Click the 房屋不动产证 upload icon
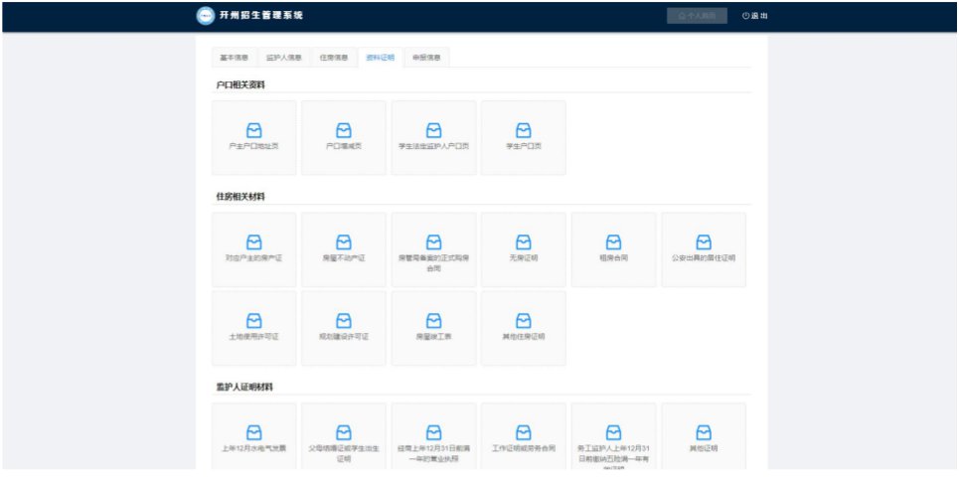Viewport: 959px width, 477px height. tap(344, 242)
